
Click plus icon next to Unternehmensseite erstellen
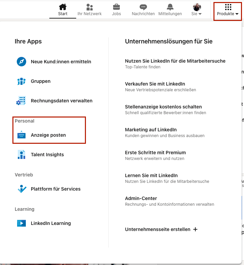click(x=195, y=229)
